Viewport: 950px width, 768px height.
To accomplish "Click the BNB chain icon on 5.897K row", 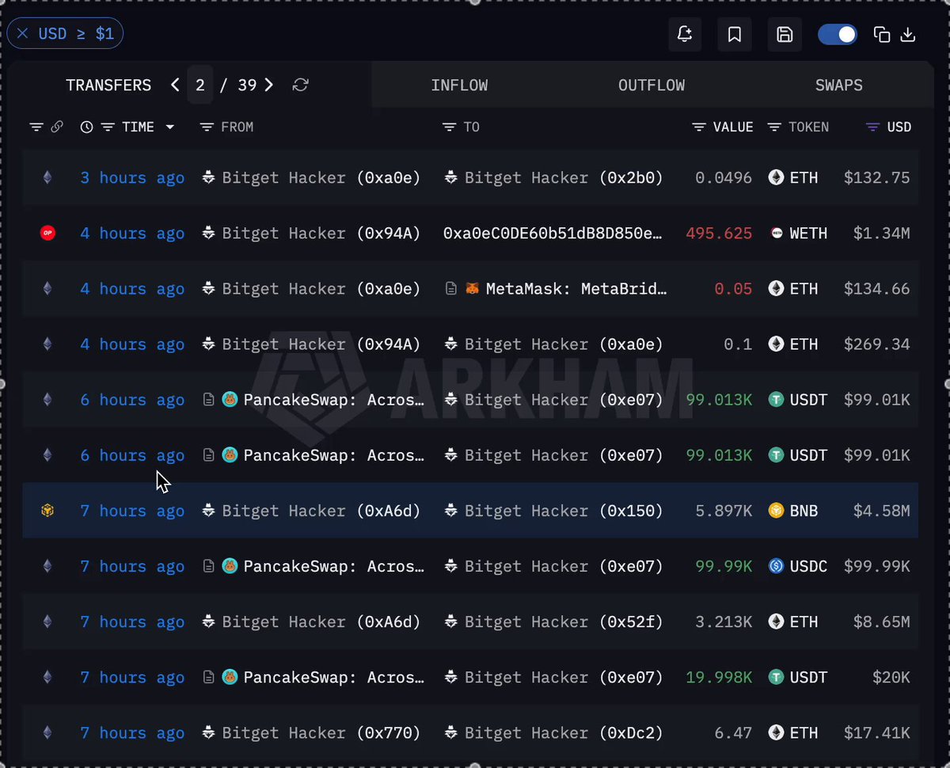I will click(47, 511).
